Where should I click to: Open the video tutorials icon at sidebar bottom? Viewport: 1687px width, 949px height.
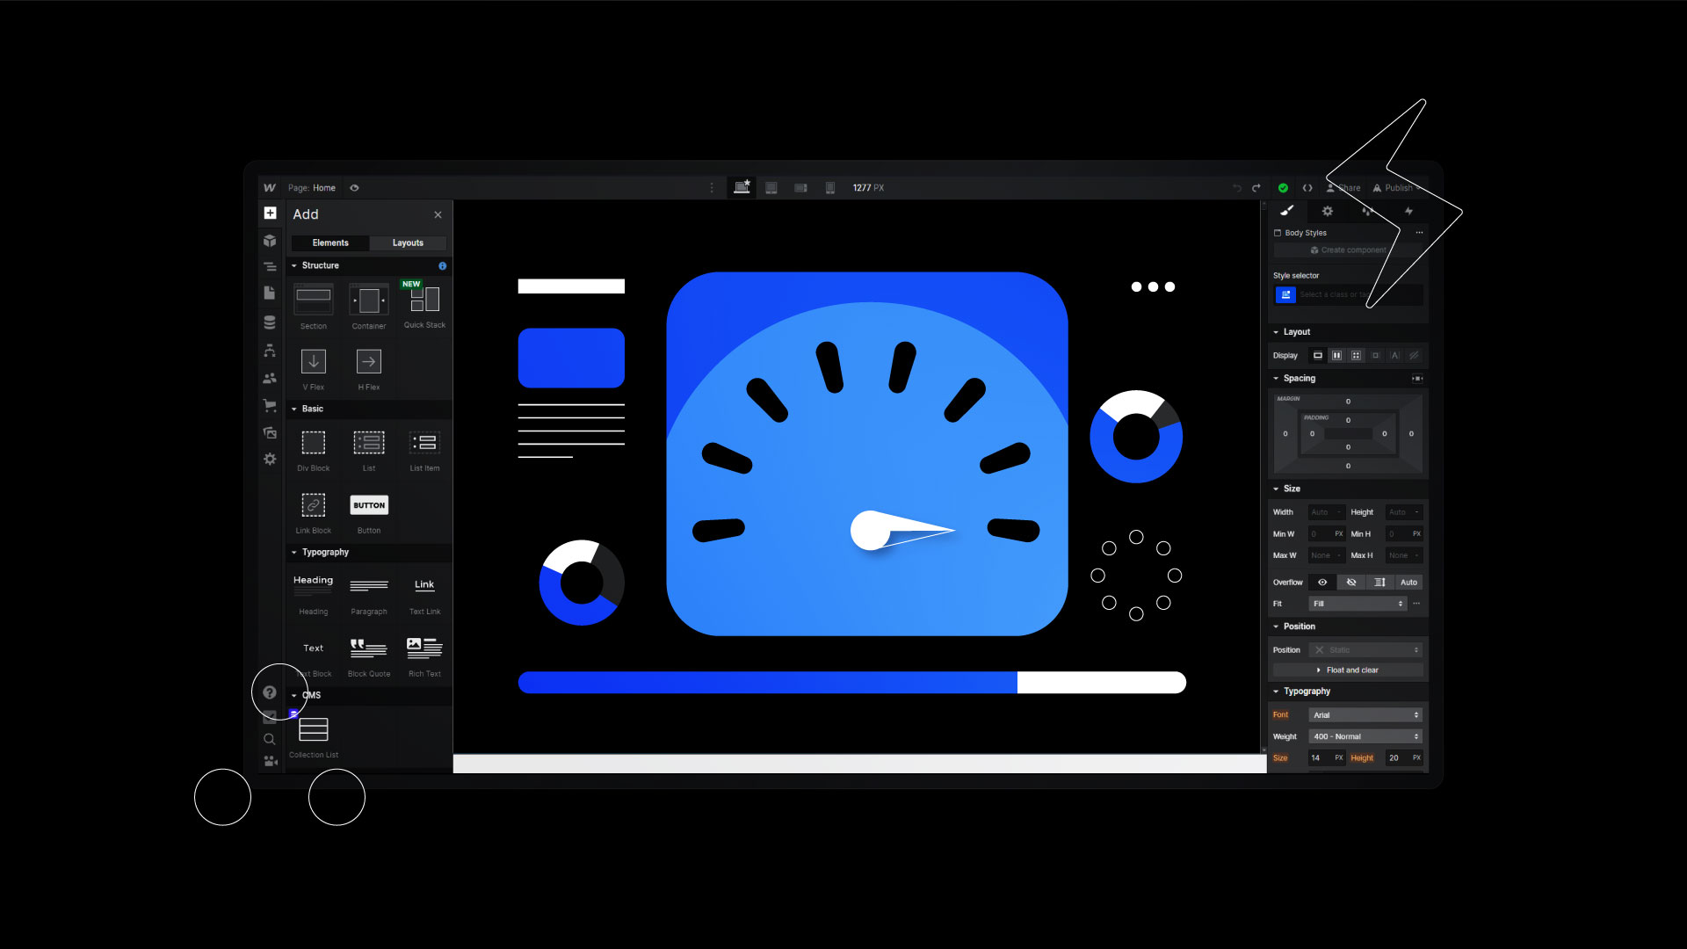270,761
